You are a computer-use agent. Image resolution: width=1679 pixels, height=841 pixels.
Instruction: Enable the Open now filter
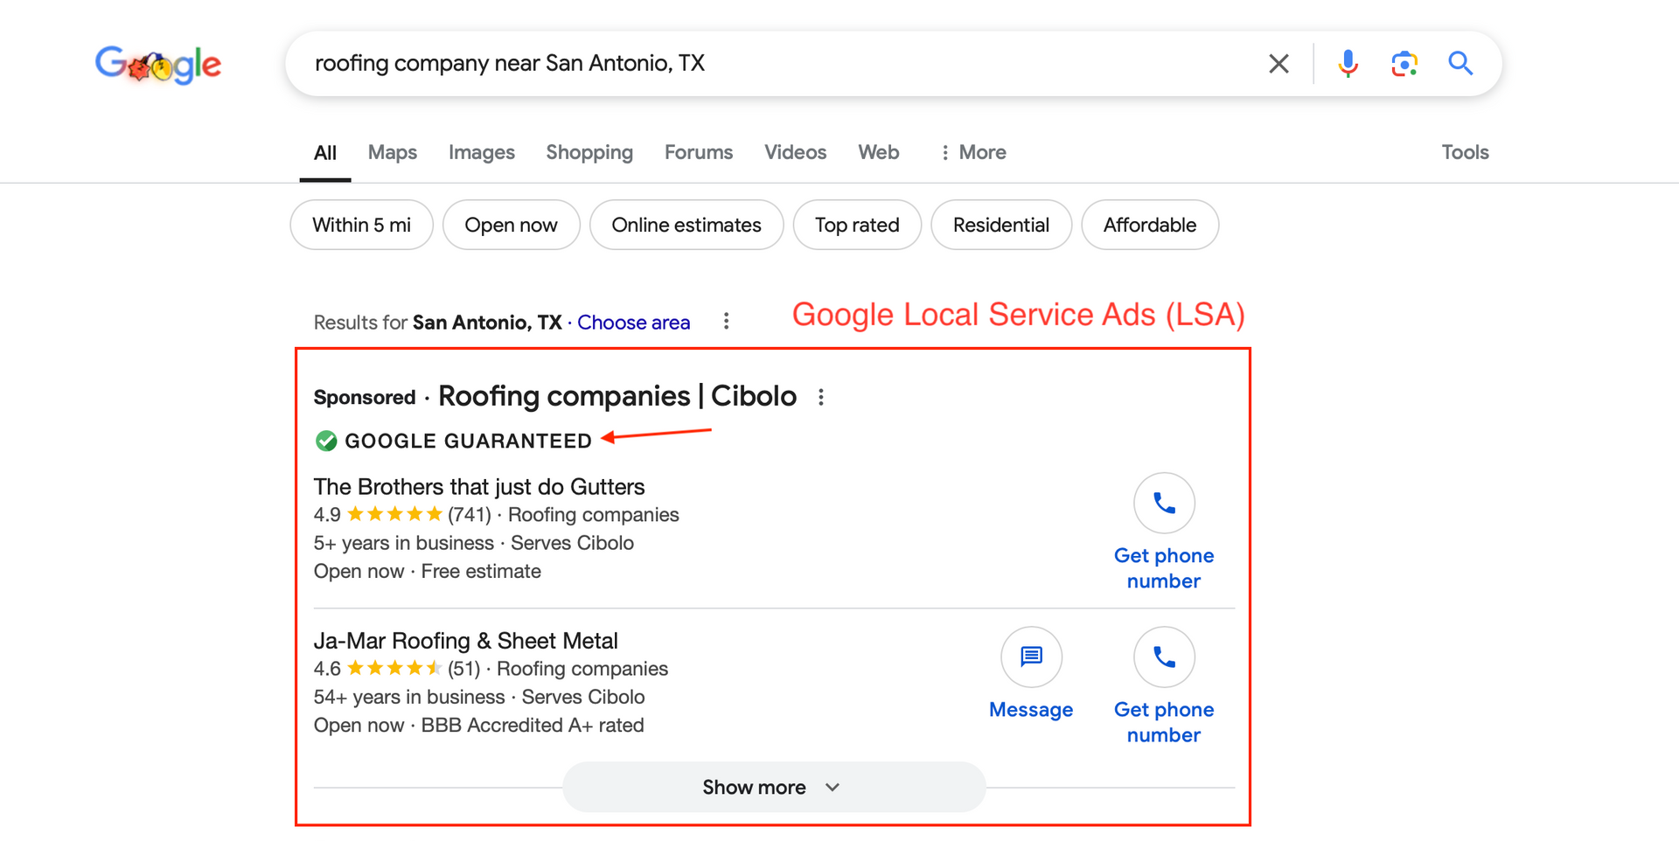[511, 225]
